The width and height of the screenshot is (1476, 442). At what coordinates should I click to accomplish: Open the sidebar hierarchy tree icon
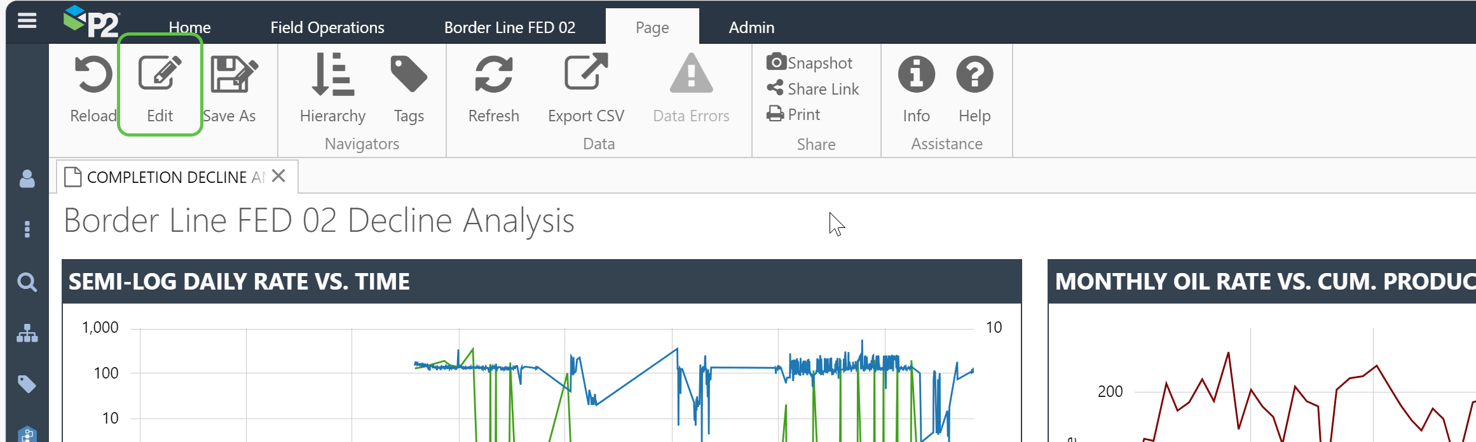pos(27,333)
